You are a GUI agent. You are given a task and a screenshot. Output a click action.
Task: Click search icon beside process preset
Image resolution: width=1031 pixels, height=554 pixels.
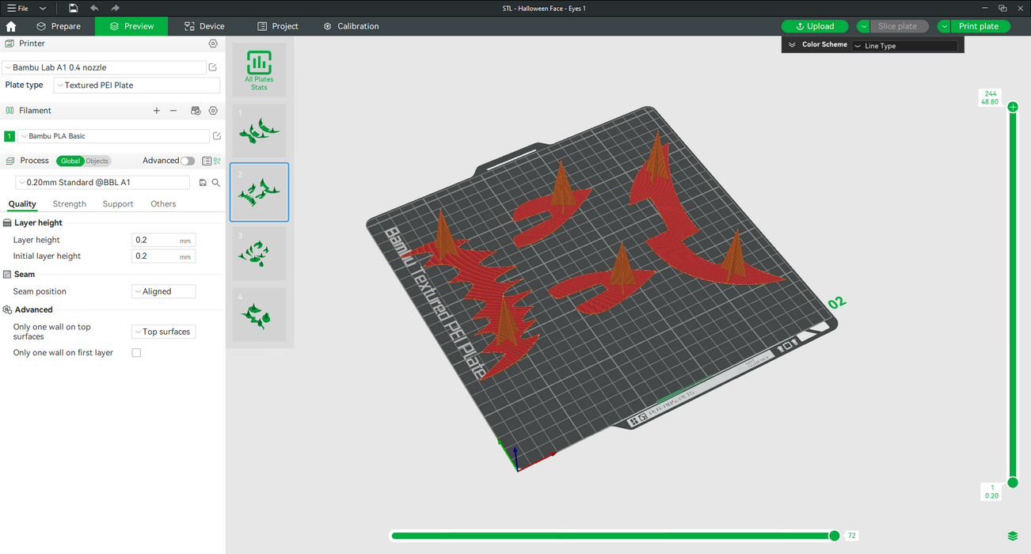[216, 183]
